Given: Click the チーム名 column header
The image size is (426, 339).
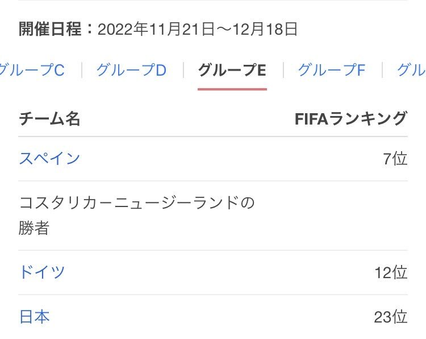Looking at the screenshot, I should [50, 119].
